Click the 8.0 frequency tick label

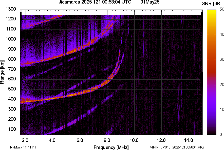[x=107, y=140]
